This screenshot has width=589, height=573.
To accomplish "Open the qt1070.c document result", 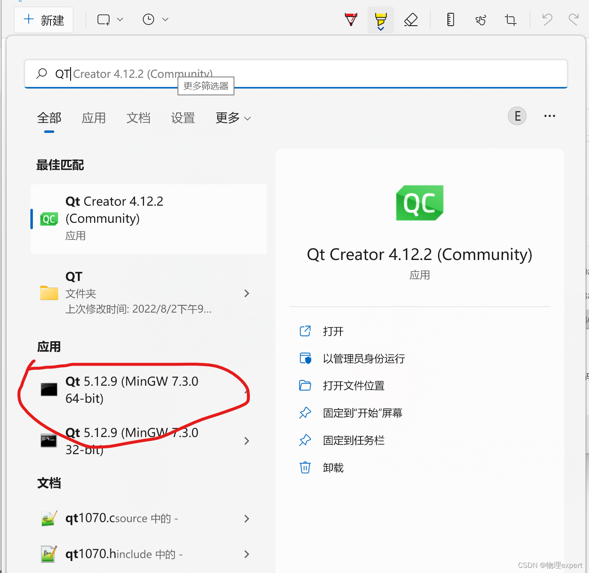I will (148, 518).
